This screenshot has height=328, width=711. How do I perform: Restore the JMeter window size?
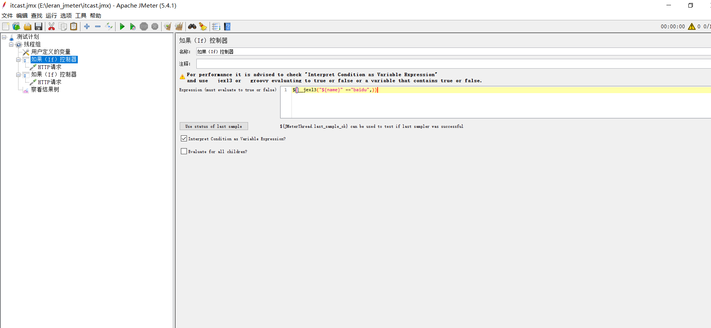point(690,5)
